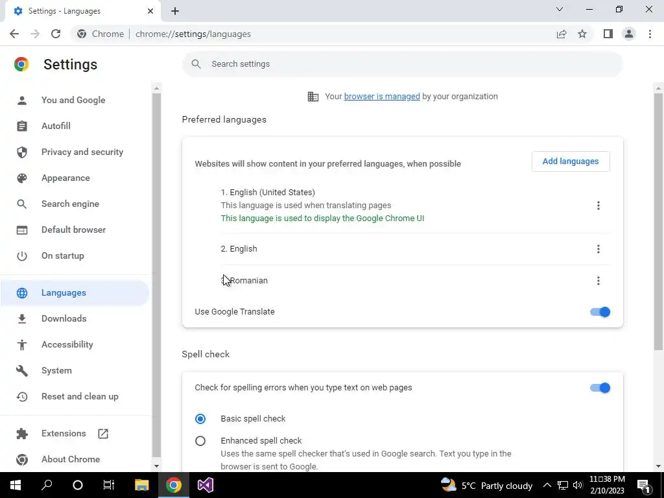Toggle Use Google Translate switch
The width and height of the screenshot is (664, 498).
pos(600,312)
